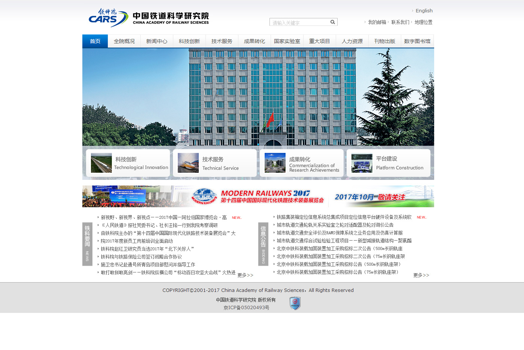Open the 重大项目 menu item
Viewport: 524px width, 350px height.
coord(320,41)
